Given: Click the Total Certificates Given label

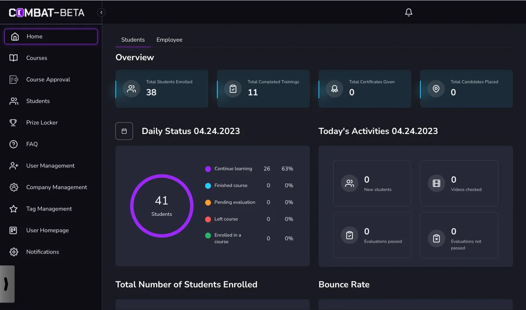Looking at the screenshot, I should pos(372,82).
